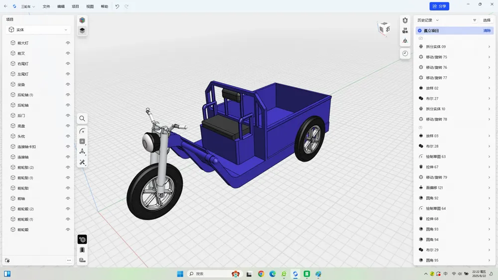Open the 历史记录 dropdown

[428, 20]
